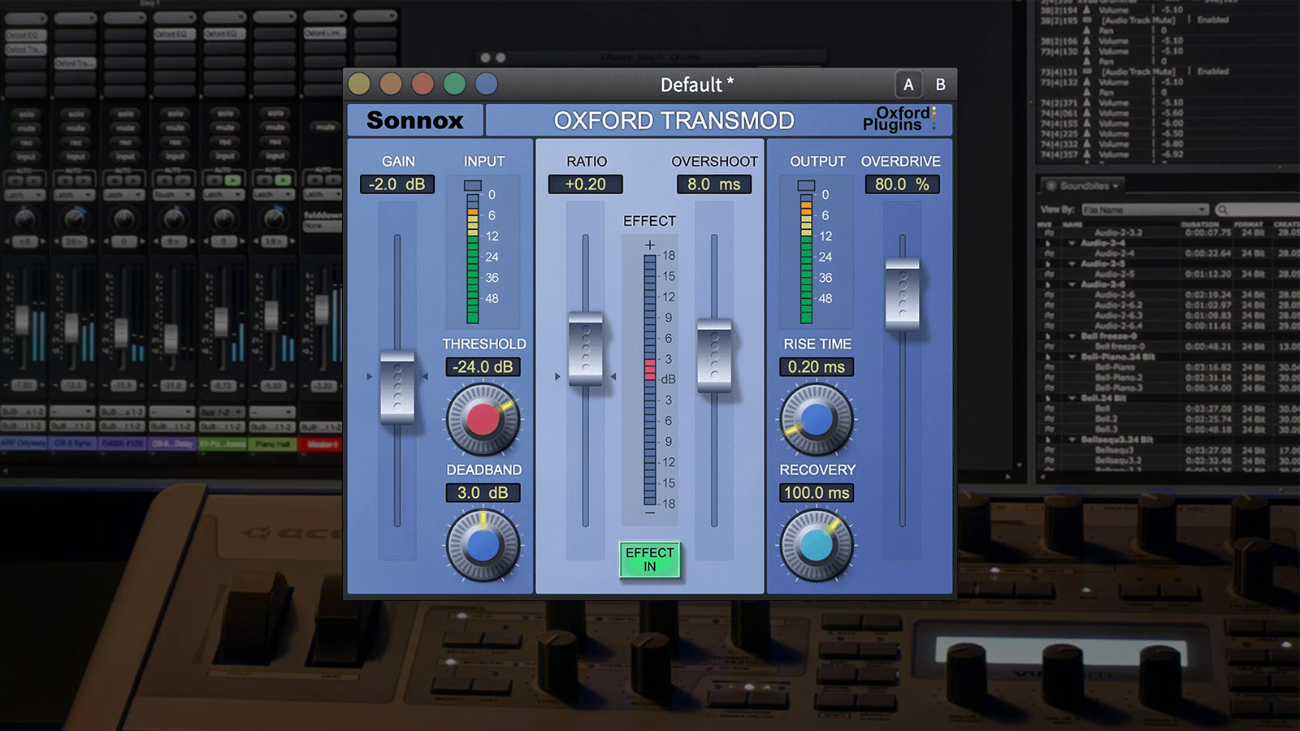This screenshot has height=731, width=1300.
Task: Click the waveform icon beside Bell.2 soundbite
Action: [1050, 419]
